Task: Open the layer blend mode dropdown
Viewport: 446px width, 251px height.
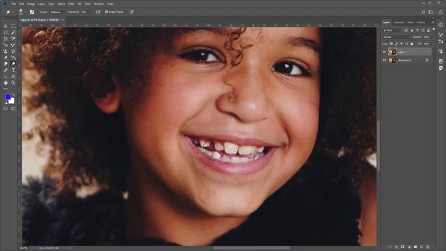Action: click(x=397, y=37)
